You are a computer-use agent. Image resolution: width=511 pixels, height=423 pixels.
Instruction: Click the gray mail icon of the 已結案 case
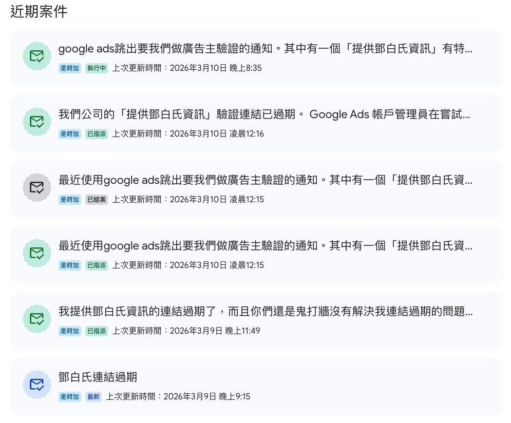(x=37, y=187)
